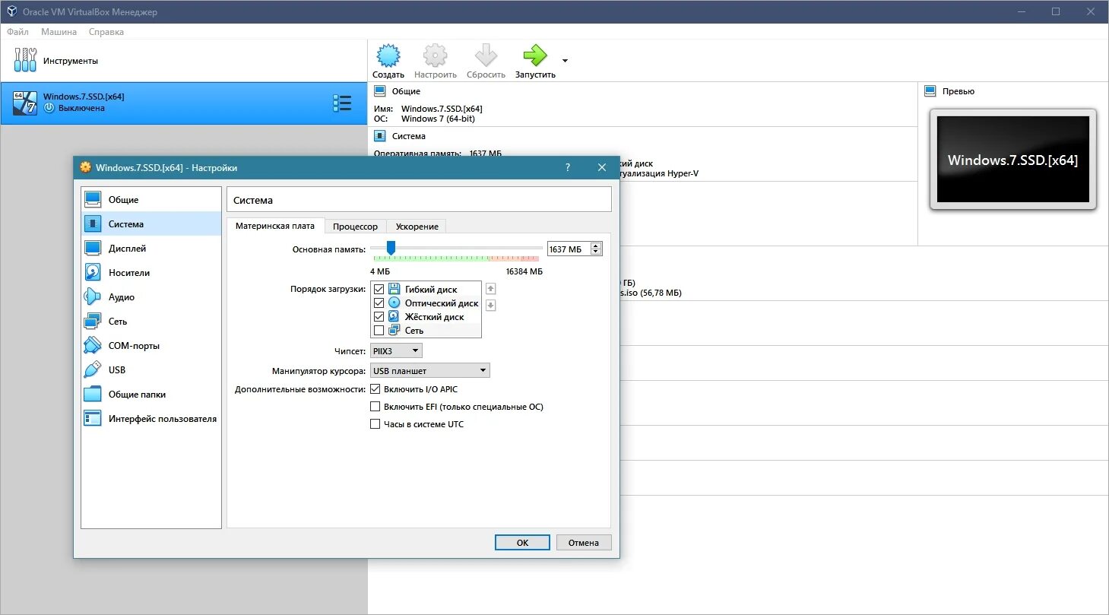Select the Windows.7.SSD.[x64] machine icon in the list
This screenshot has height=615, width=1109.
point(25,102)
